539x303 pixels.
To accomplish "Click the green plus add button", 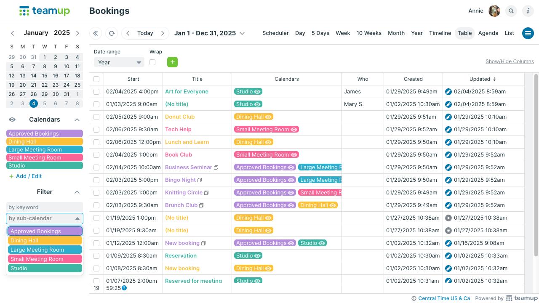I will coord(172,62).
